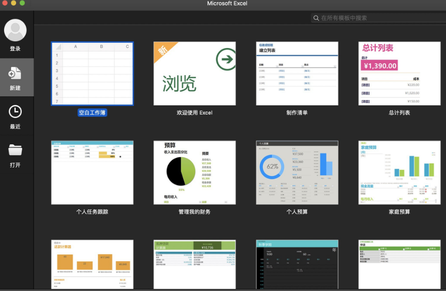Open the 个人预算 template with 62% donut
Screen dimensions: 446x291
pos(297,172)
